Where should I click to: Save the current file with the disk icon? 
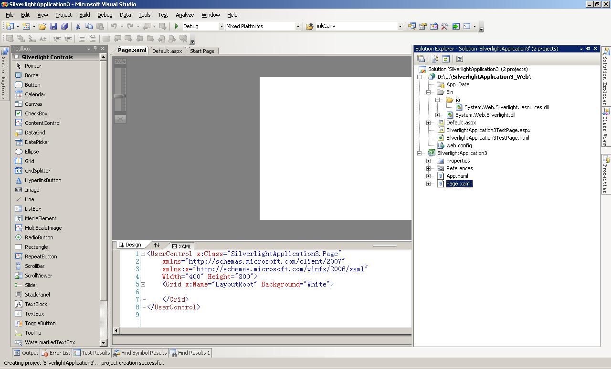(x=53, y=26)
